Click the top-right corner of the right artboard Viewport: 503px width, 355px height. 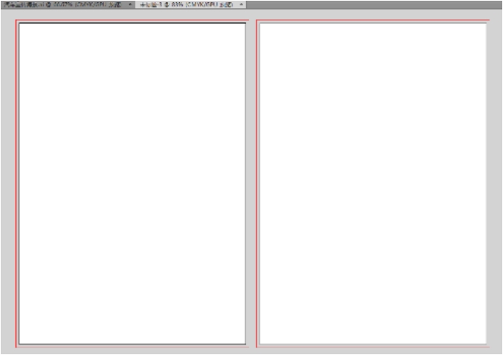point(486,23)
